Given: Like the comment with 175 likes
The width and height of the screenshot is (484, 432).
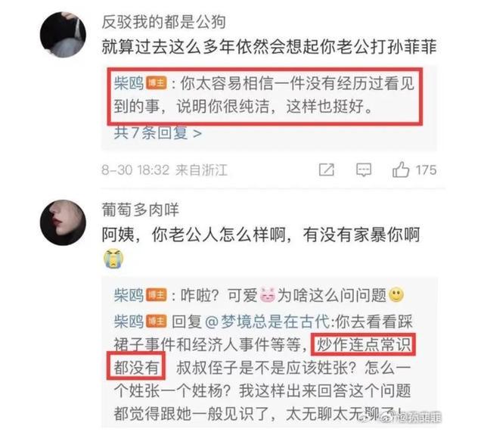Looking at the screenshot, I should 401,169.
